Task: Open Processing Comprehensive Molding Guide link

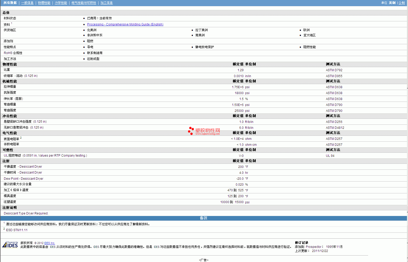Action: click(x=125, y=24)
